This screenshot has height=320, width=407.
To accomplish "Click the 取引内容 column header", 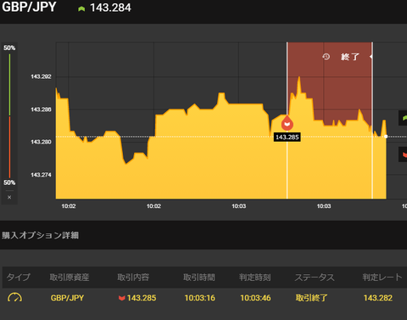I will (133, 277).
